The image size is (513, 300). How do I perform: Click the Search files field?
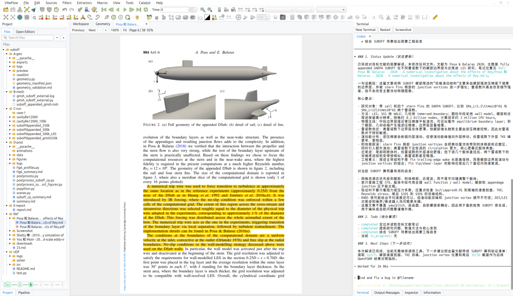coord(28,38)
